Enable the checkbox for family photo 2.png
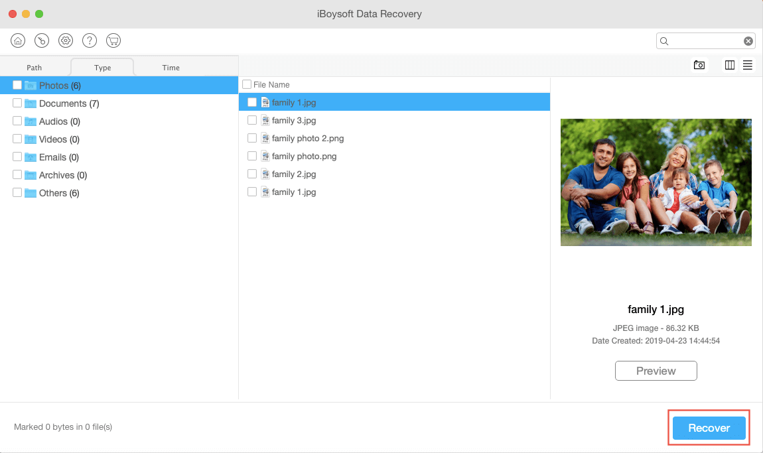Screen dimensions: 763x453 point(251,138)
